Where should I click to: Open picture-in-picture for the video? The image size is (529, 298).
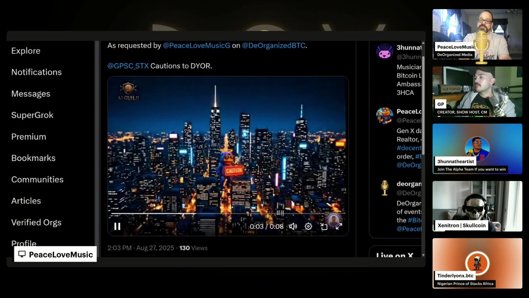tap(324, 226)
